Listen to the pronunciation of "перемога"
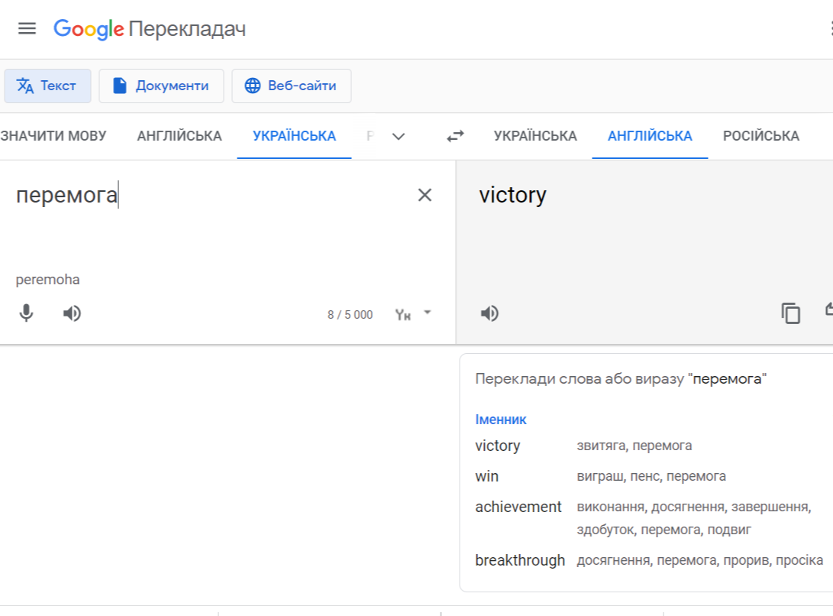Viewport: 833px width, 616px height. coord(72,313)
